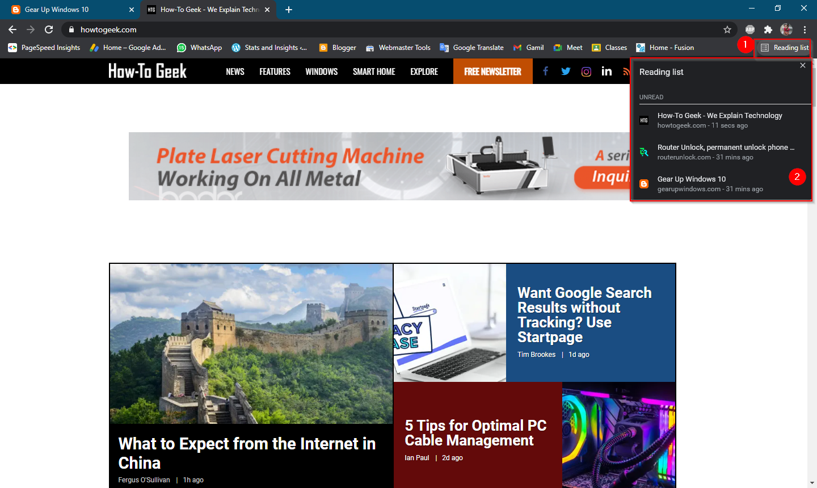817x488 pixels.
Task: Open the Extensions puzzle icon
Action: coord(768,30)
